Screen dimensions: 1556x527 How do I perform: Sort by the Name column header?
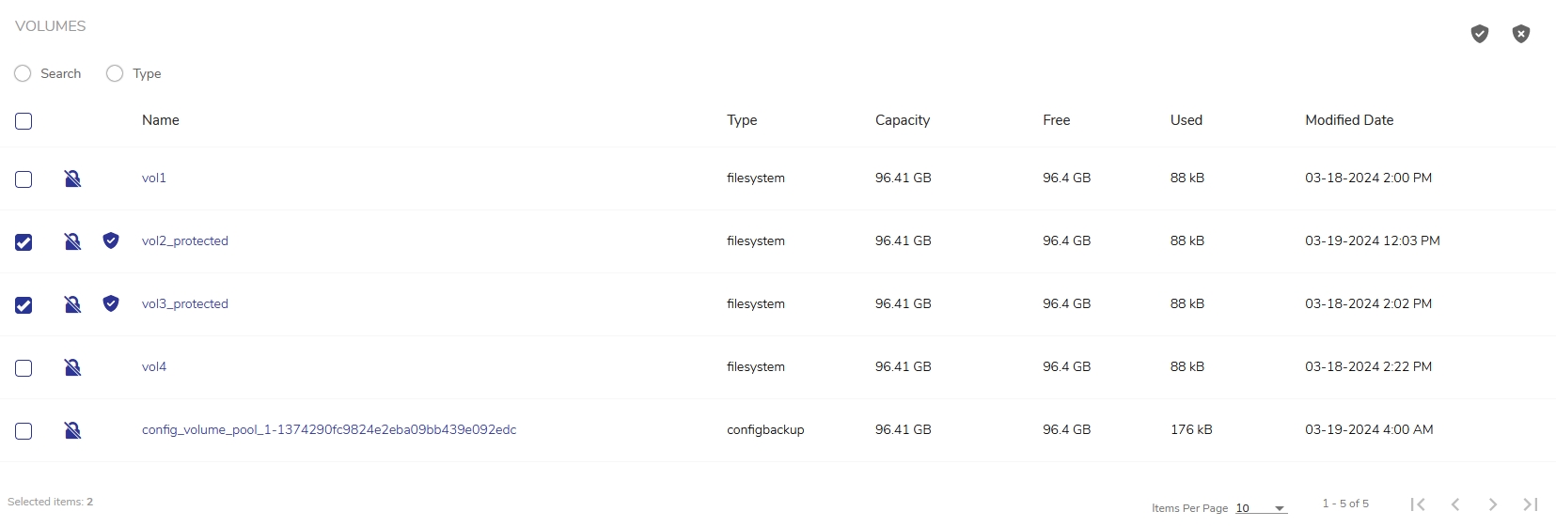point(161,120)
